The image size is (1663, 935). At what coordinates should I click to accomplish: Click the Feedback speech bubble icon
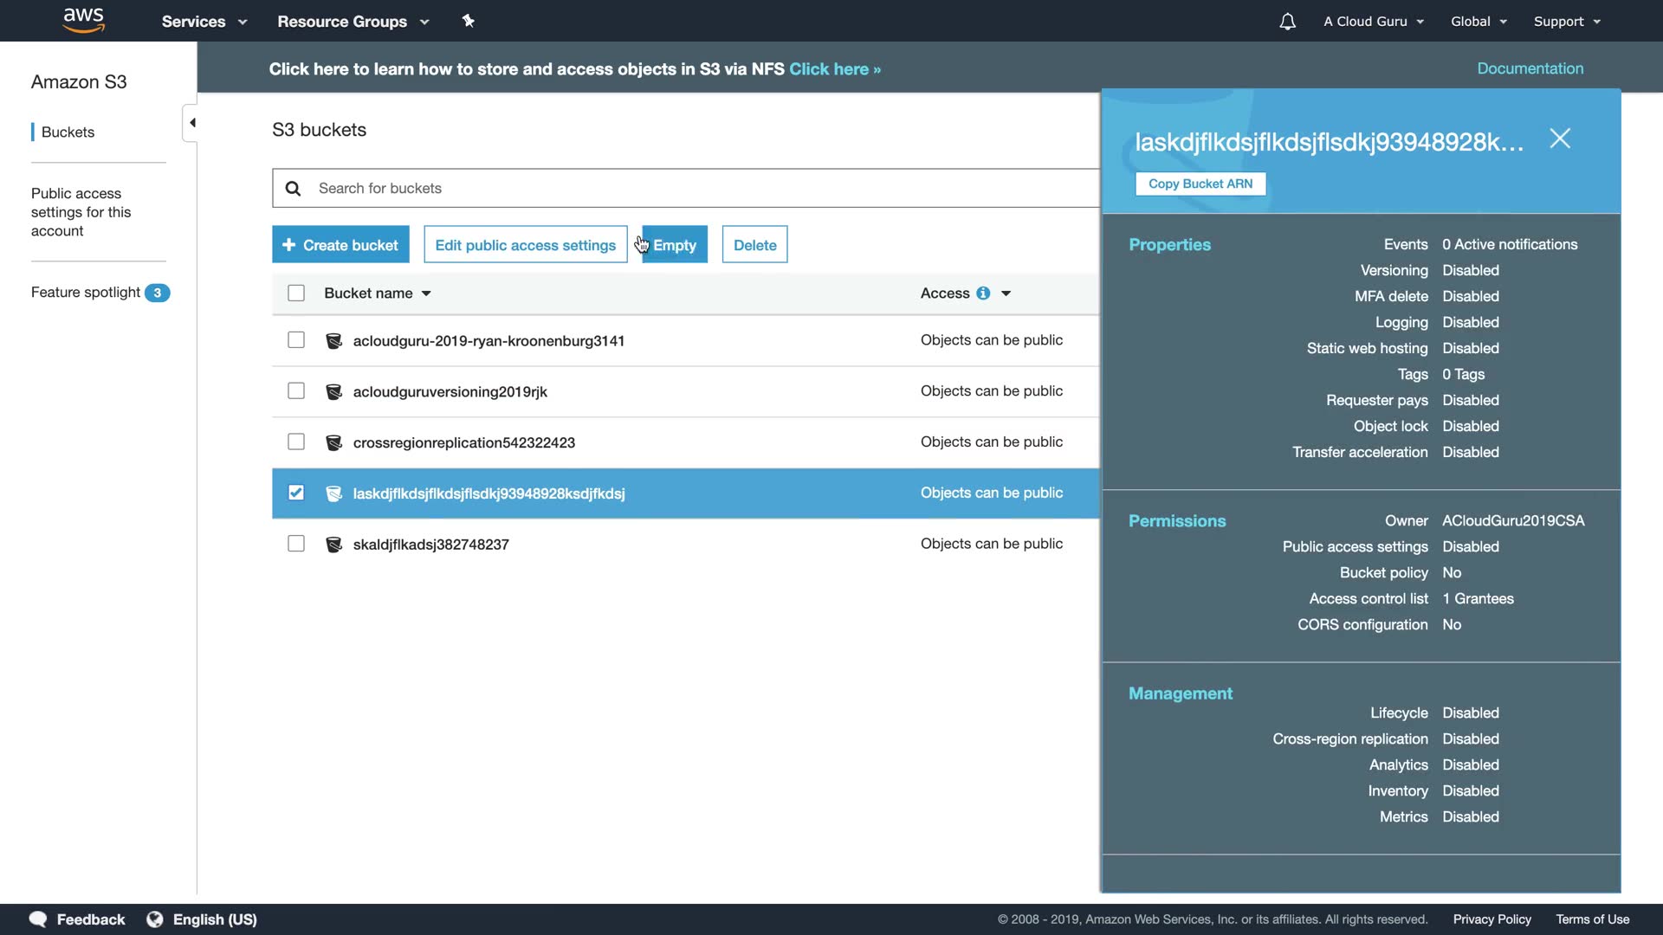[x=37, y=919]
